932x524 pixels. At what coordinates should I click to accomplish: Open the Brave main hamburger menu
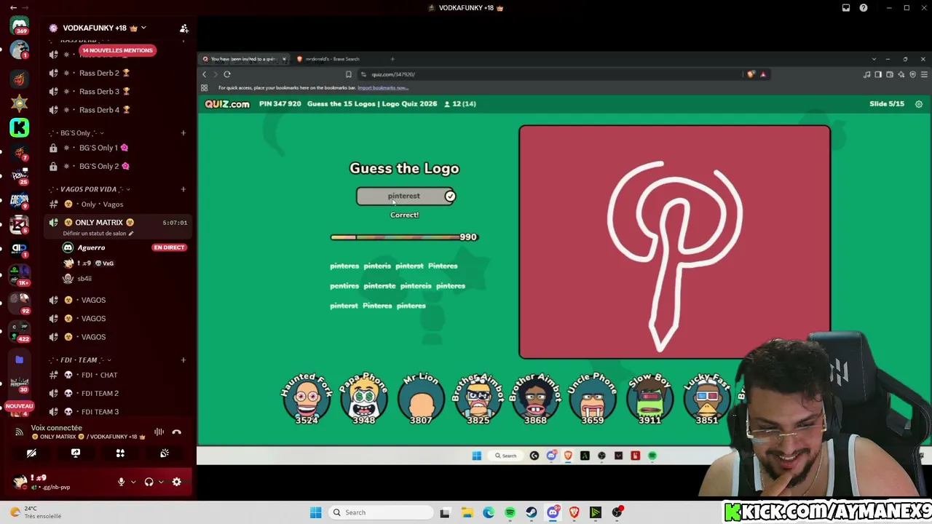point(925,74)
